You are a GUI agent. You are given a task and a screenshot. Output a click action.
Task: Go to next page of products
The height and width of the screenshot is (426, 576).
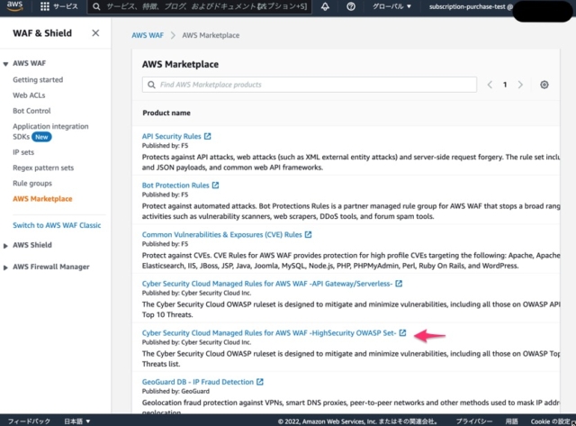point(520,85)
